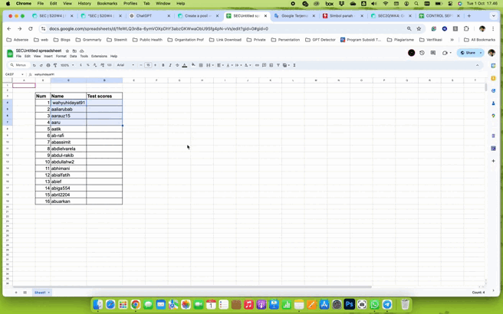Click the Undo icon in Sheets toolbar

[35, 65]
